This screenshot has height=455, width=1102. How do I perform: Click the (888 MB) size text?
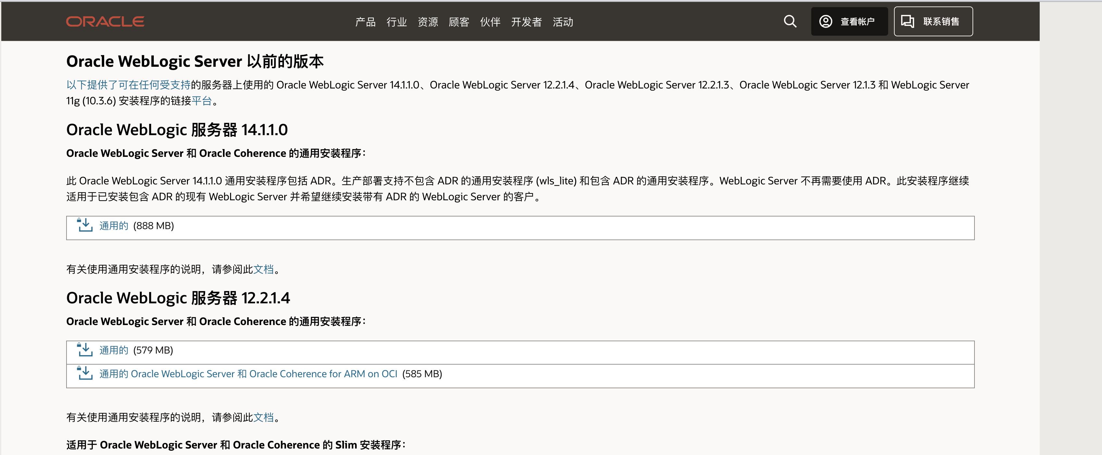tap(153, 226)
